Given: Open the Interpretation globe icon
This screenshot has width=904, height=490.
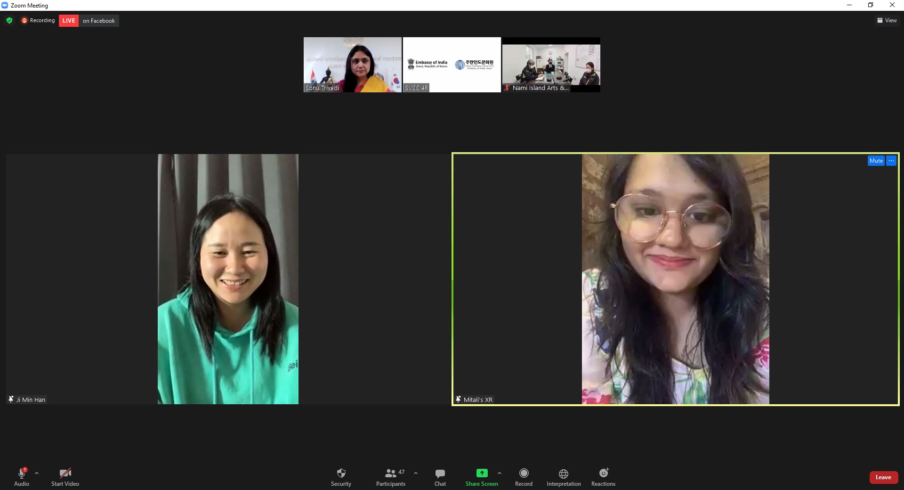Looking at the screenshot, I should tap(563, 474).
